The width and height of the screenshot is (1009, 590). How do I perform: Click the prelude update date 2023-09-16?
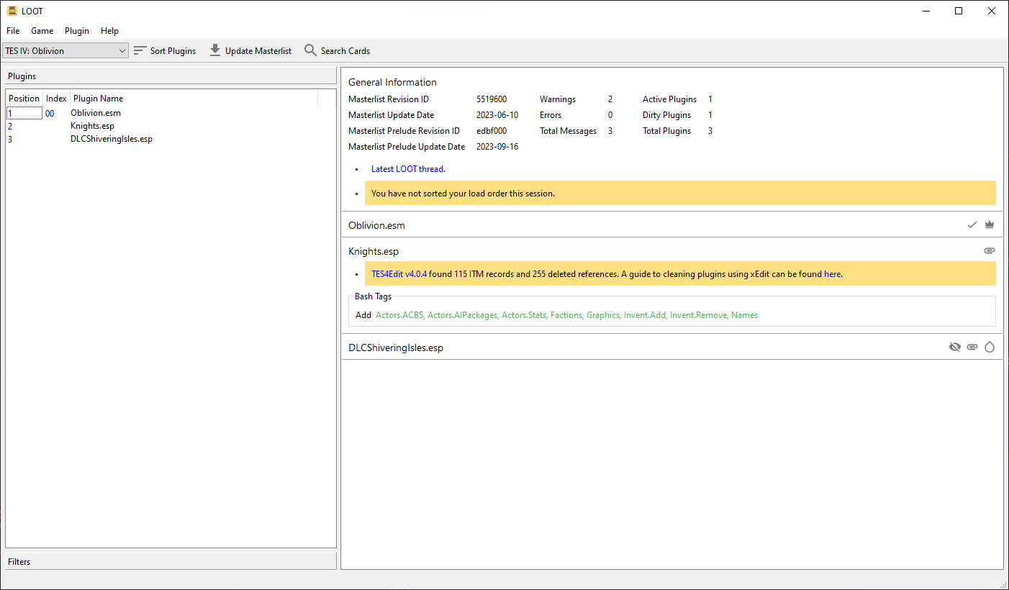[x=497, y=147]
